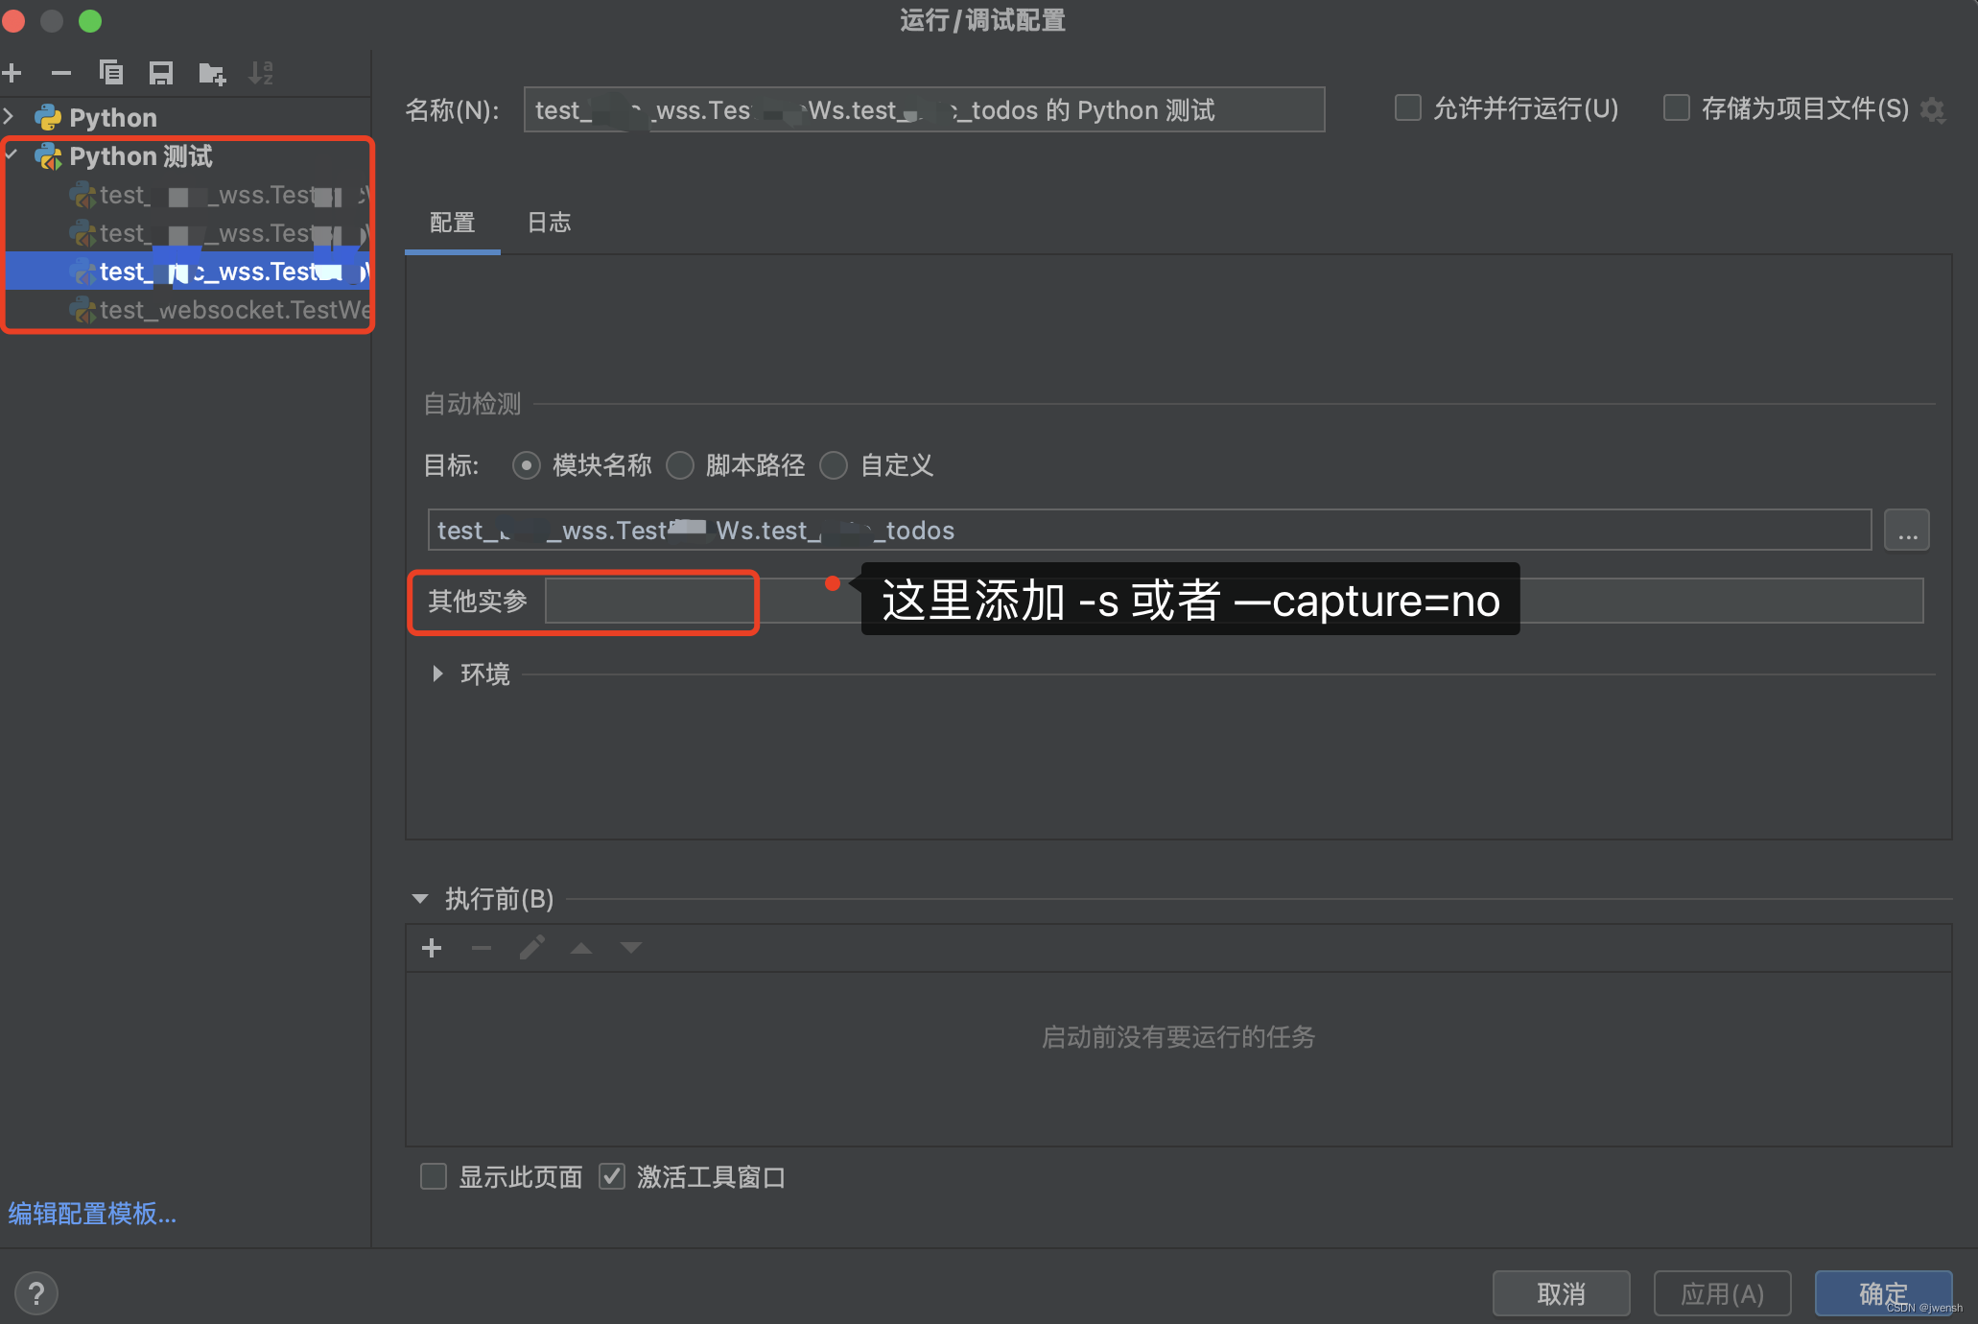
Task: Click the 确定 OK button
Action: (1883, 1293)
